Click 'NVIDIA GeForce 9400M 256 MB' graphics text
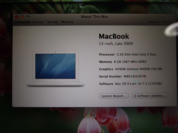Screen dimensions: 178x133 (139, 69)
